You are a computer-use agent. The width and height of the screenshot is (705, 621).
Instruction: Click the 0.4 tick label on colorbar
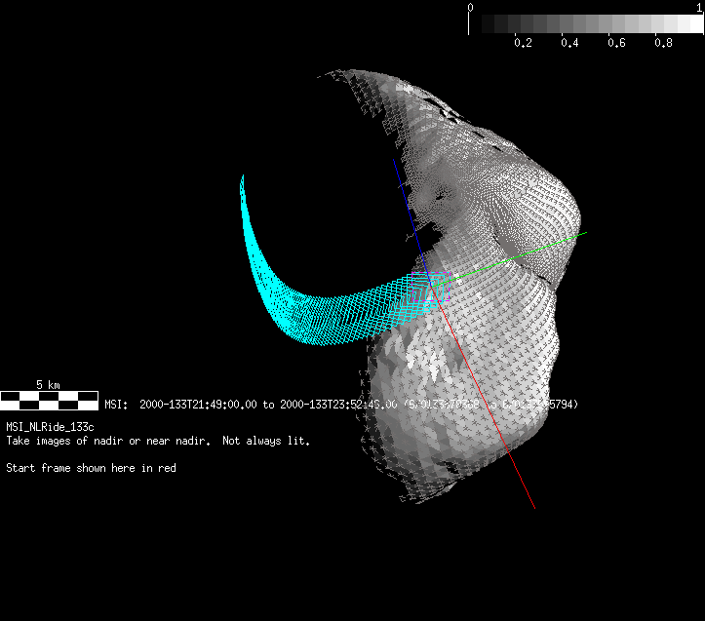(x=569, y=44)
